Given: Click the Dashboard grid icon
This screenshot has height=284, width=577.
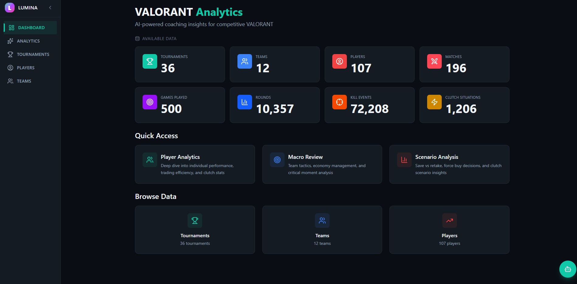Looking at the screenshot, I should pyautogui.click(x=12, y=28).
